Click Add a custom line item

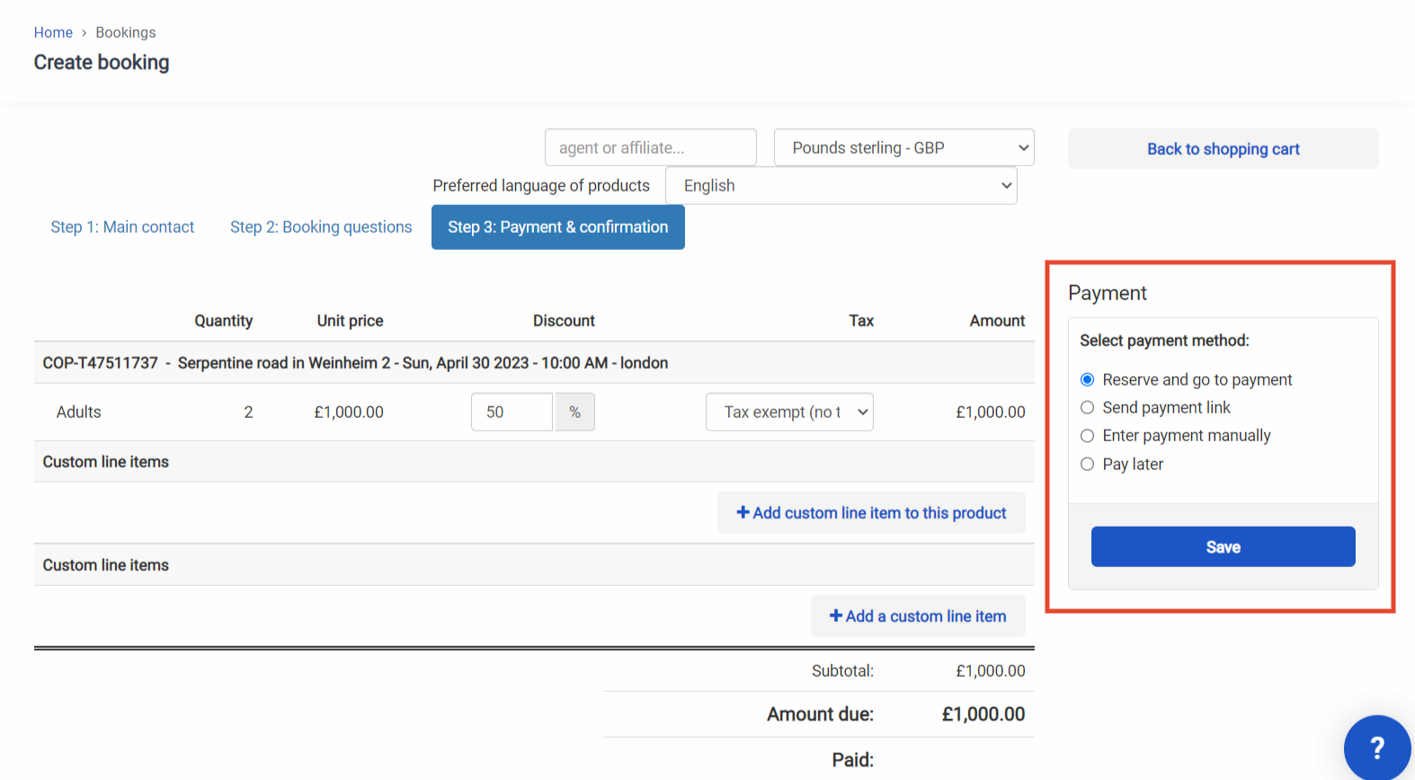[918, 616]
